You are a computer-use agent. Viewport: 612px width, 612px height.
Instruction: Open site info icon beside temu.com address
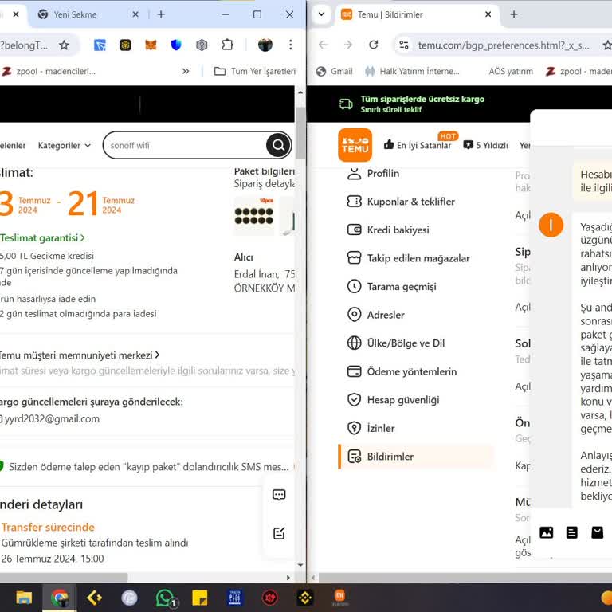click(x=404, y=45)
